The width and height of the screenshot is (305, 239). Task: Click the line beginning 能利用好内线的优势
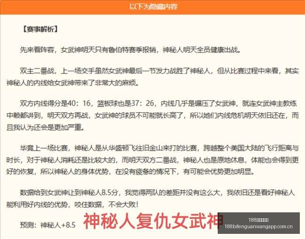click(72, 204)
